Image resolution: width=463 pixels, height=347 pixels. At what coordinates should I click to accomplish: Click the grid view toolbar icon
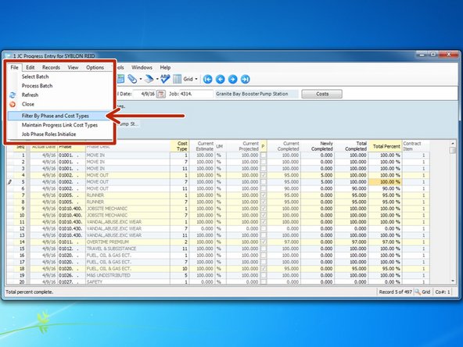[178, 79]
